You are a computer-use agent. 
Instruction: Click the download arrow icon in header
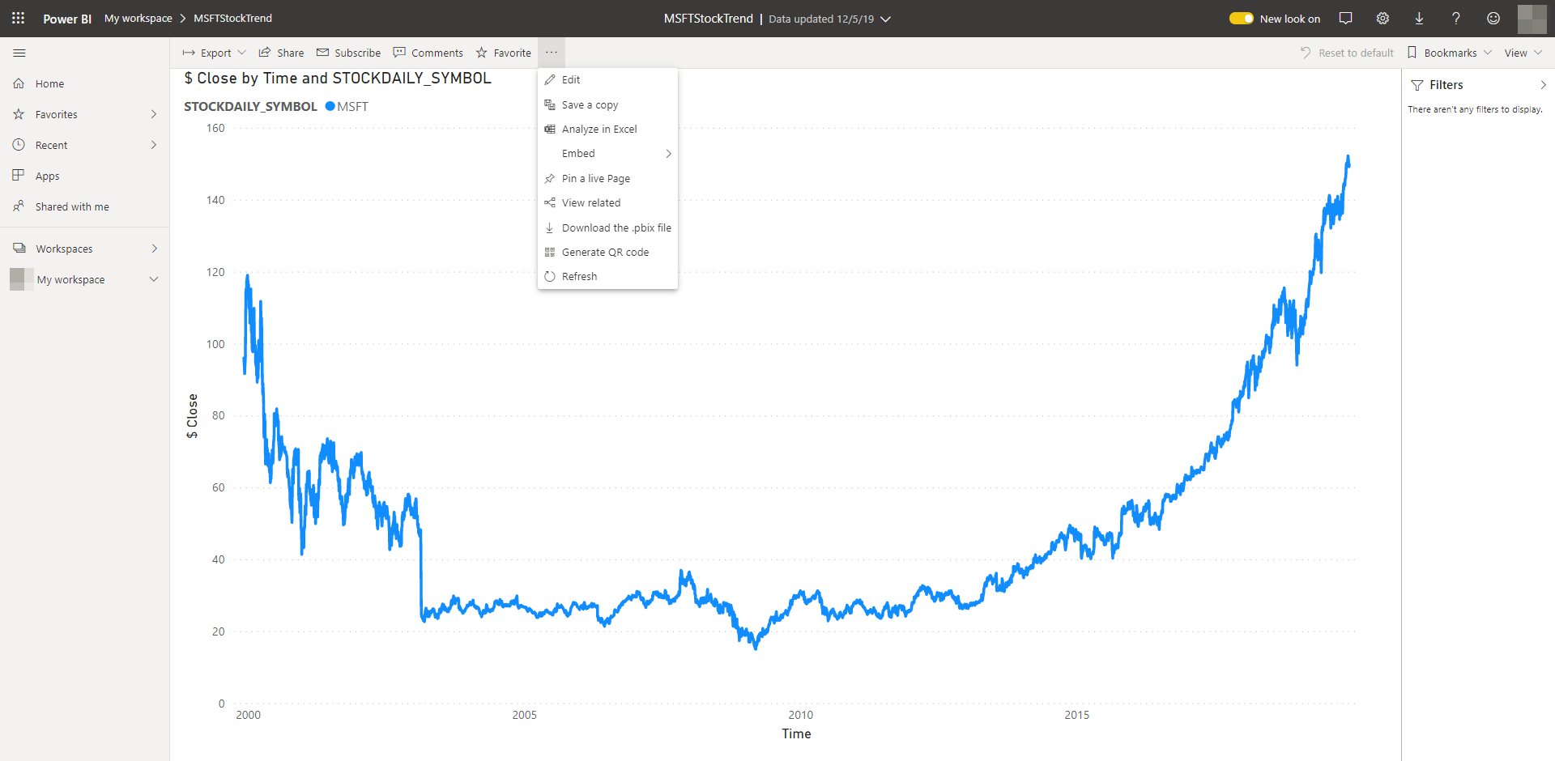coord(1419,18)
